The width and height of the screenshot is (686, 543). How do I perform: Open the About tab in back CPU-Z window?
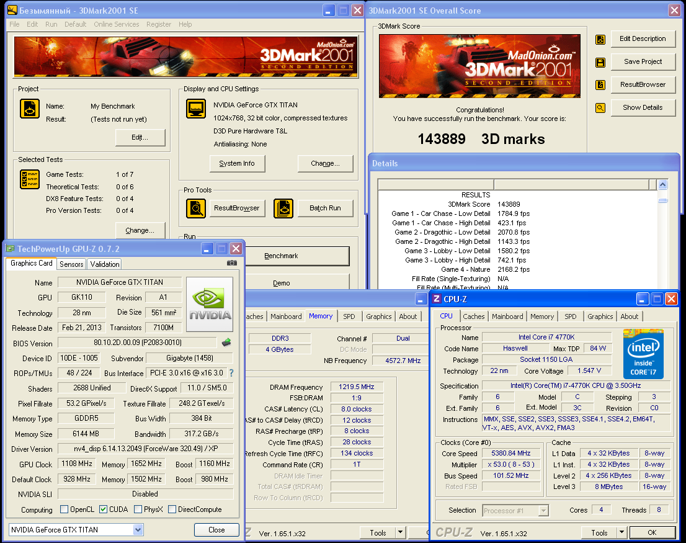(x=408, y=316)
